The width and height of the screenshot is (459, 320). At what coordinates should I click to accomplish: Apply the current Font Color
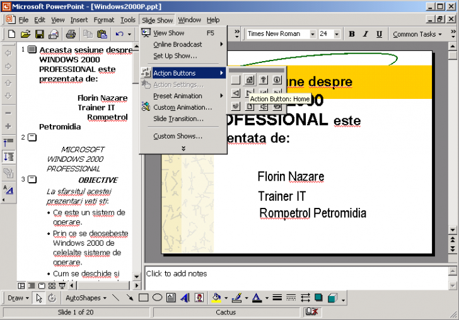[x=257, y=298]
